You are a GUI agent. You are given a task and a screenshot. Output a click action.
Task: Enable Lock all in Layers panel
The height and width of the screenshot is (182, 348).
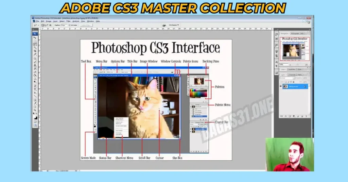point(294,82)
